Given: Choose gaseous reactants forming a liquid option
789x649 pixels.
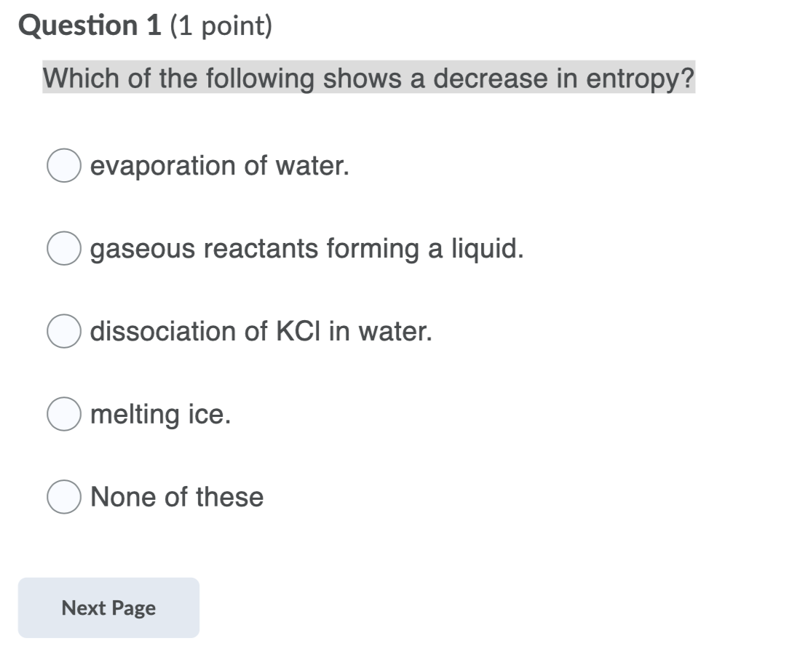Looking at the screenshot, I should [64, 249].
